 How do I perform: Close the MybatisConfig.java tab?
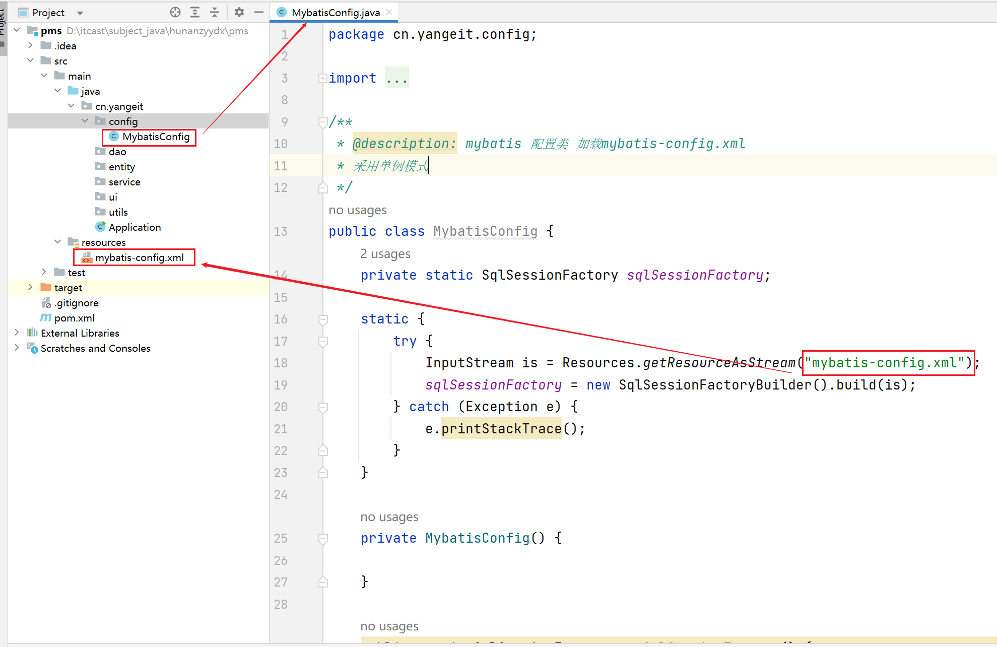389,12
